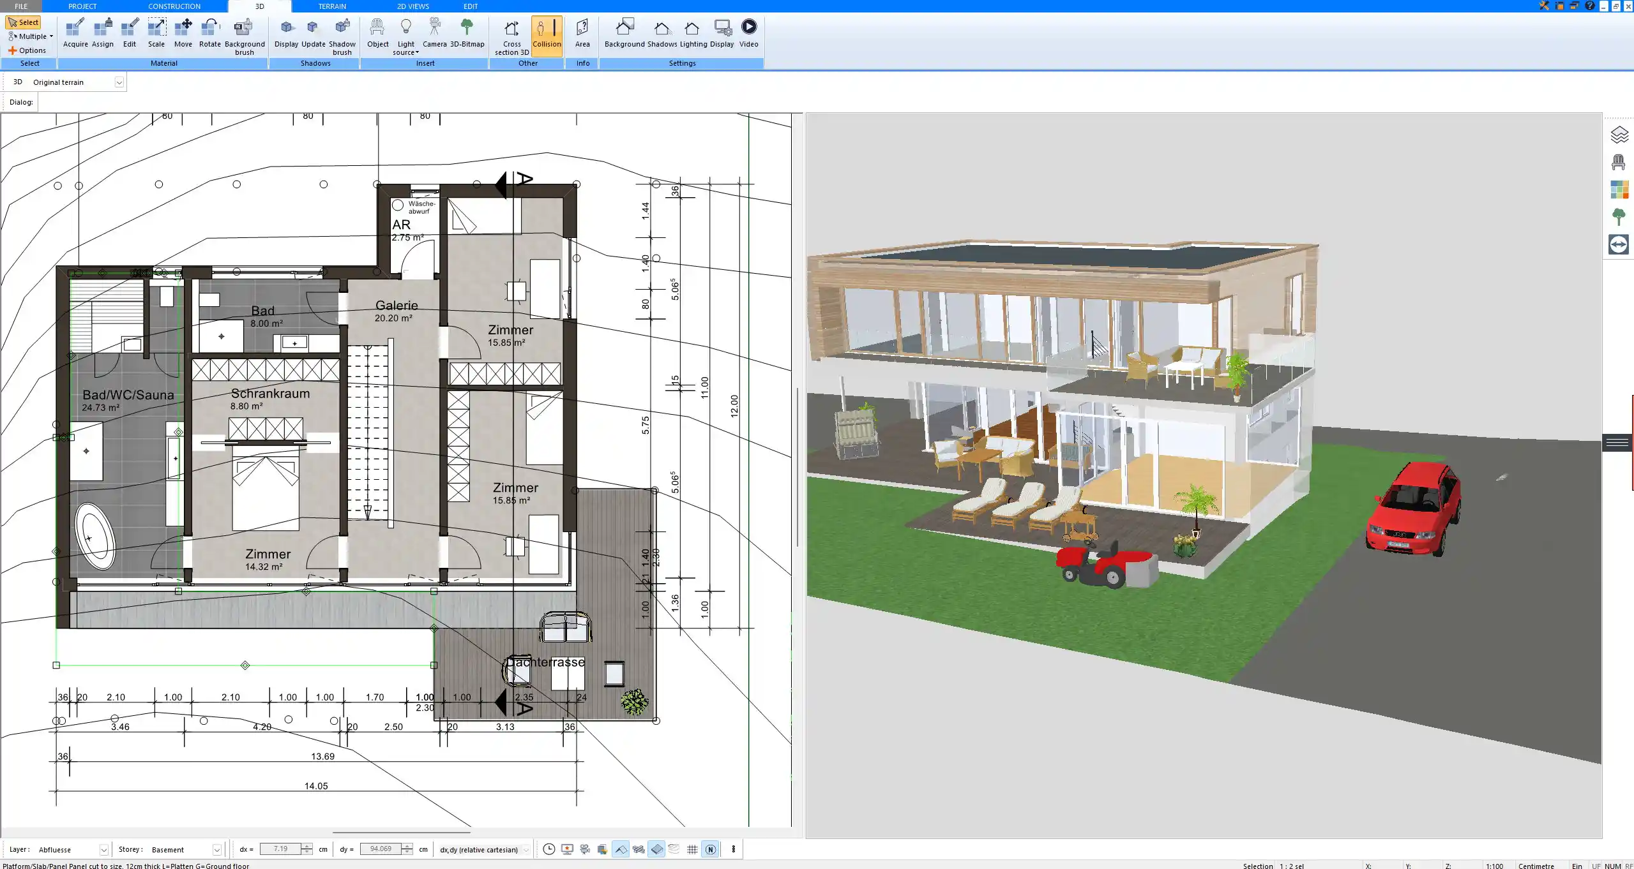Toggle the grid display button
1634x869 pixels.
point(692,849)
